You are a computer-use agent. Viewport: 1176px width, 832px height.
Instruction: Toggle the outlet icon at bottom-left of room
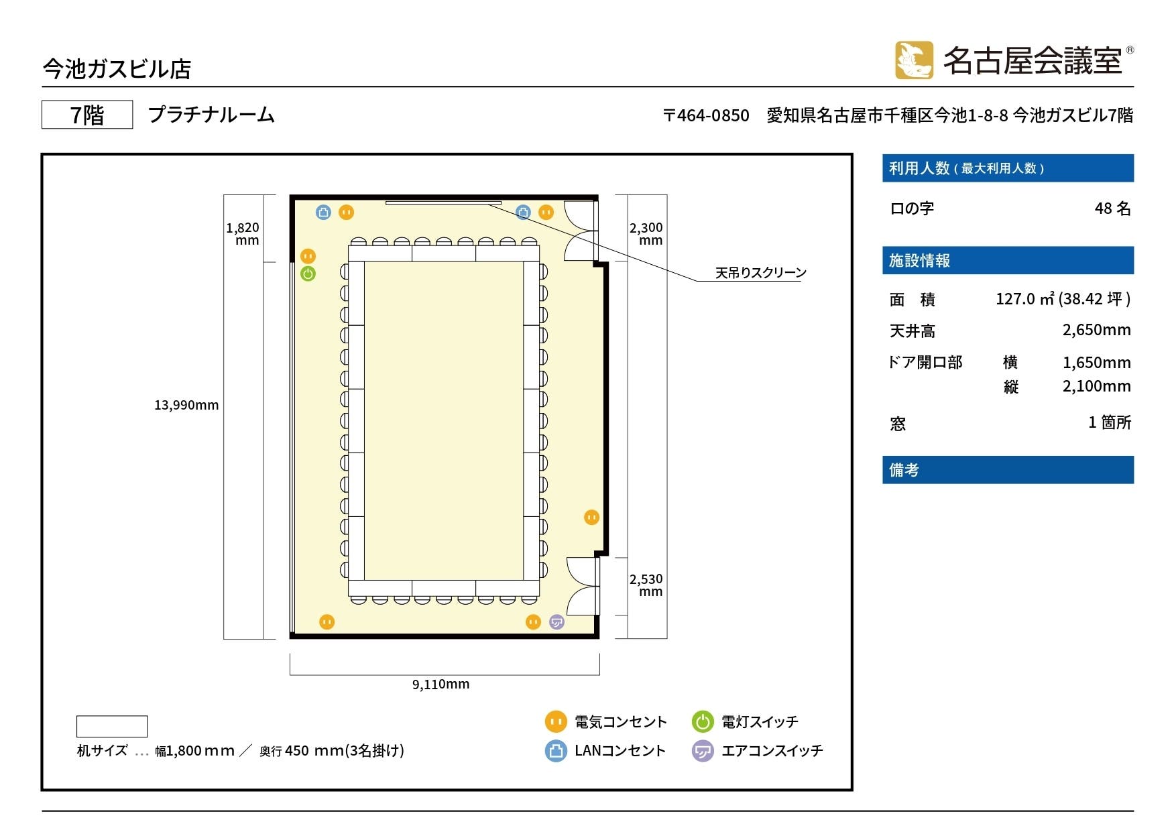327,622
